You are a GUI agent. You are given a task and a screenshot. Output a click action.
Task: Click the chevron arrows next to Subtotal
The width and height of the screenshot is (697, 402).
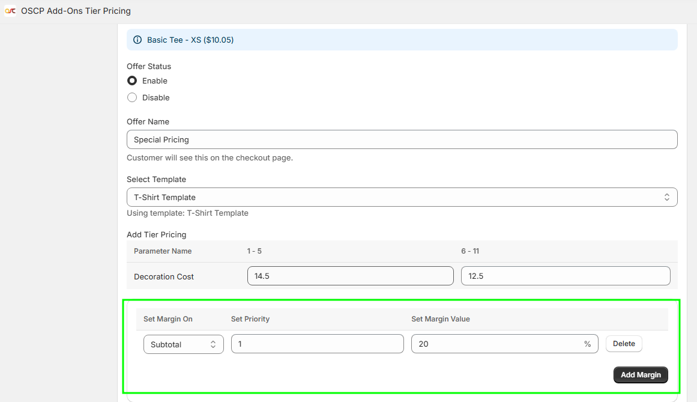click(x=213, y=344)
